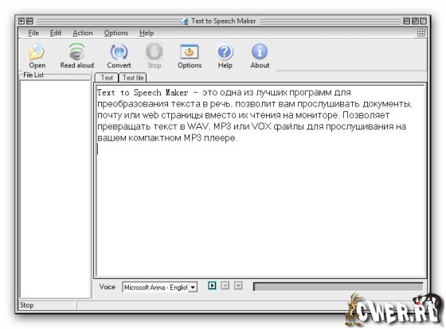Minimize the window via title bar button
This screenshot has width=446, height=329.
(407, 21)
